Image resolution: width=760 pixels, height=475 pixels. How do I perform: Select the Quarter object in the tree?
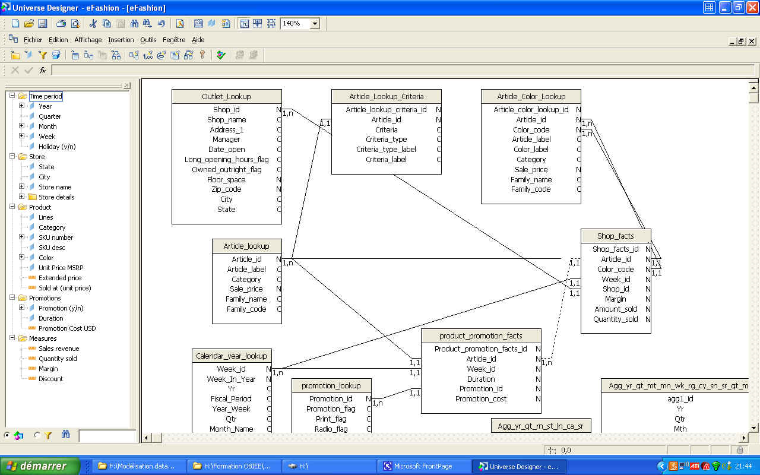[50, 116]
